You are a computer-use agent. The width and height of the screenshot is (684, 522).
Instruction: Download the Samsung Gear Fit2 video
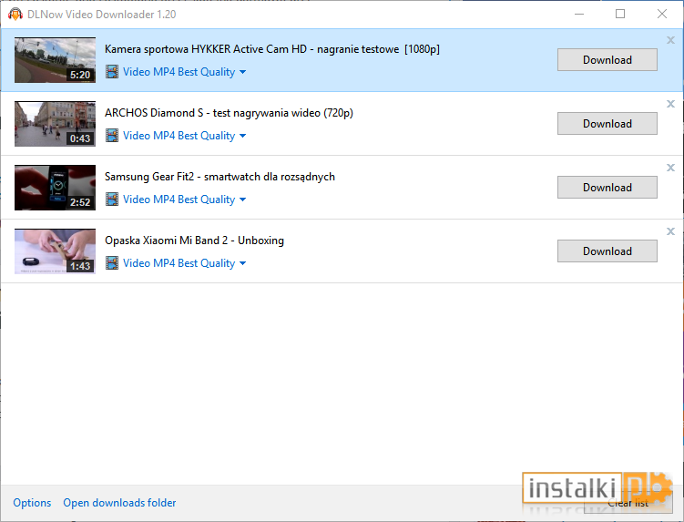coord(607,188)
